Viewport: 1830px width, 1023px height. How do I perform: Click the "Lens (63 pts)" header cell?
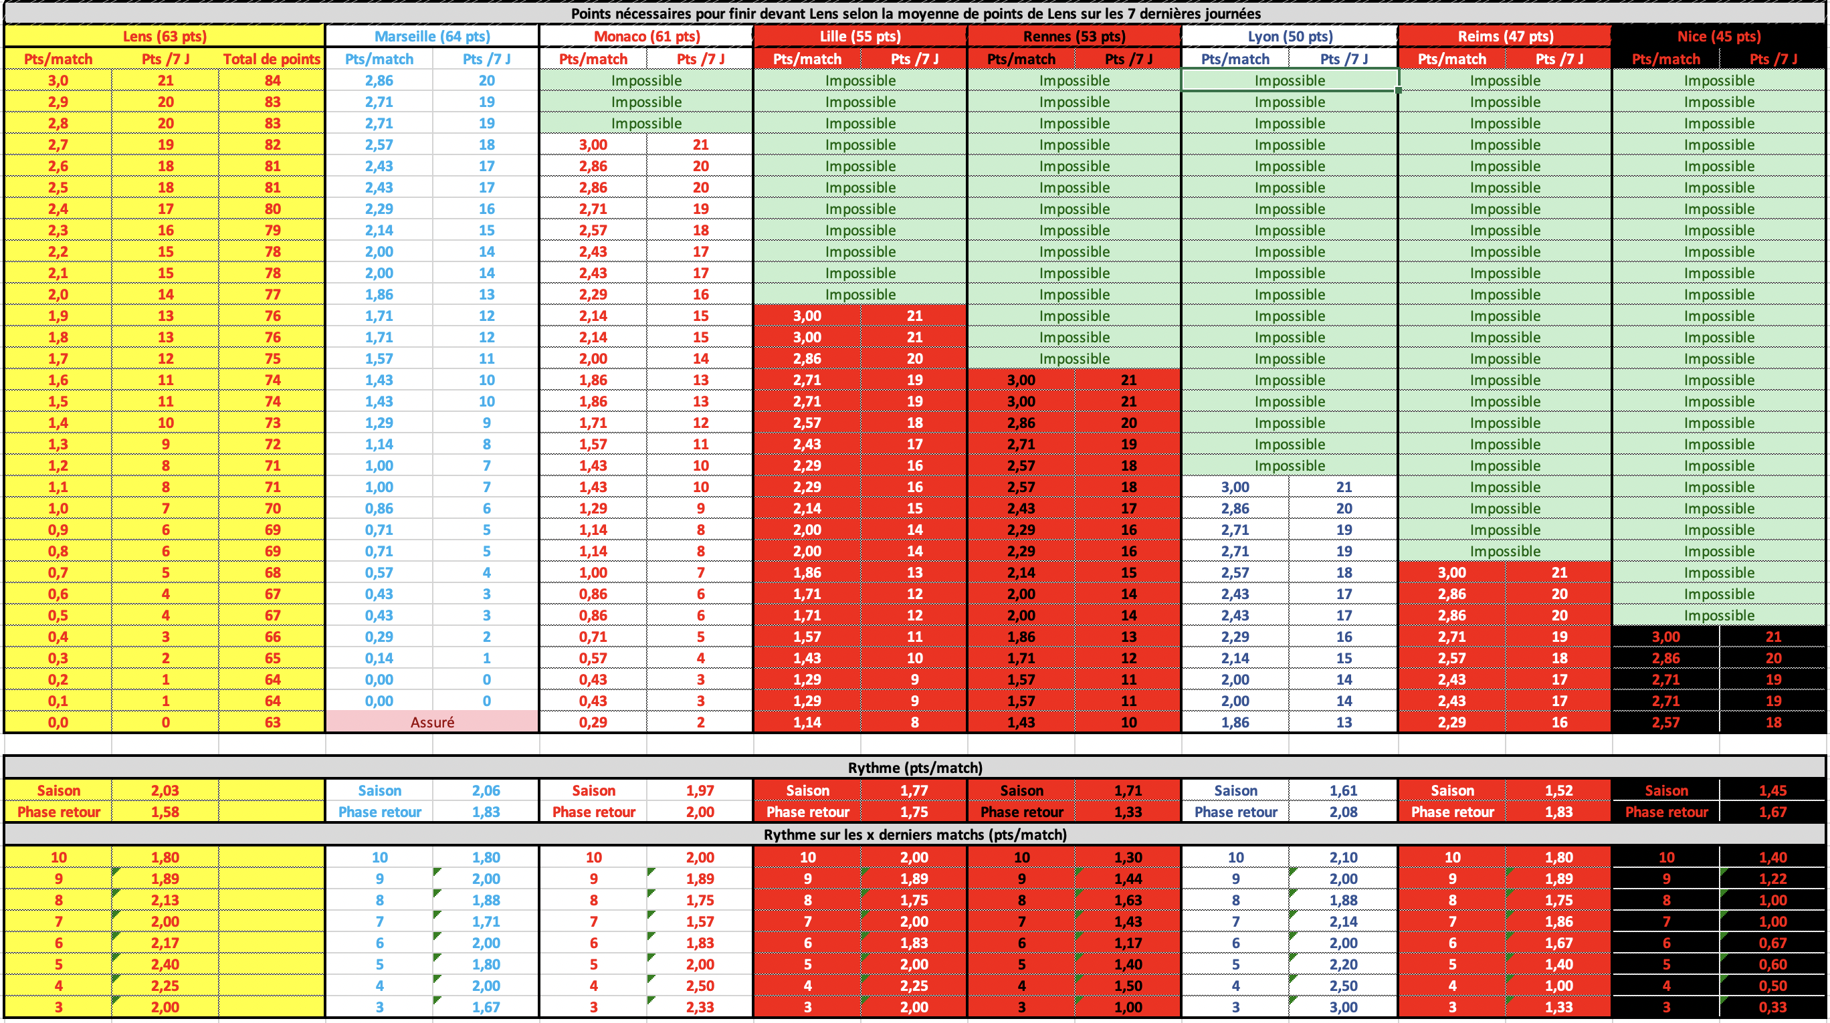point(164,36)
